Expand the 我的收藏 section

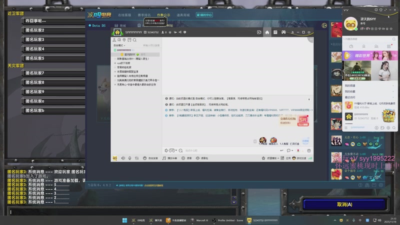pyautogui.click(x=369, y=91)
